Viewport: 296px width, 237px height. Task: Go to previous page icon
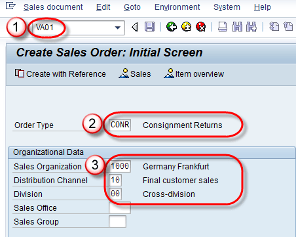tap(288, 27)
